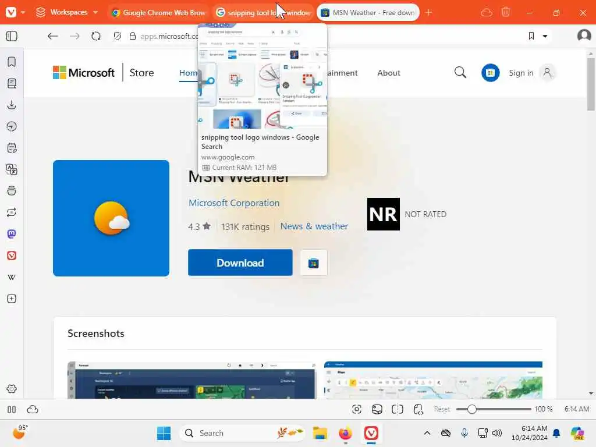Viewport: 596px width, 447px height.
Task: Open the History panel
Action: pyautogui.click(x=12, y=126)
